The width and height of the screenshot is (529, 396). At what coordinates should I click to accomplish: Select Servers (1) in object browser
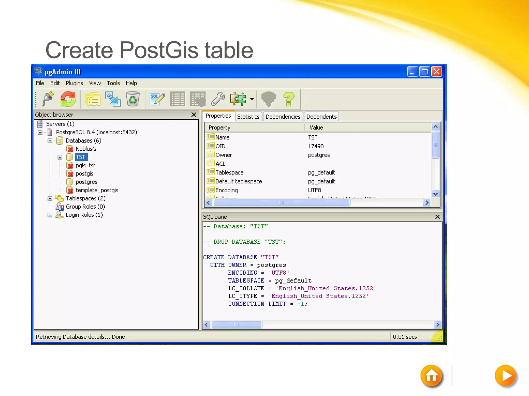click(60, 124)
